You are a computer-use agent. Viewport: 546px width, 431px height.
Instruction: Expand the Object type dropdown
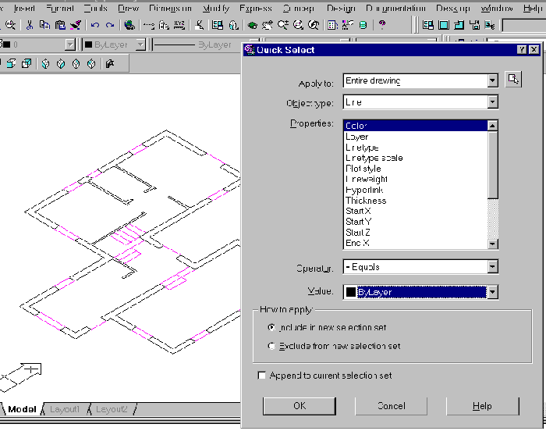coord(492,102)
